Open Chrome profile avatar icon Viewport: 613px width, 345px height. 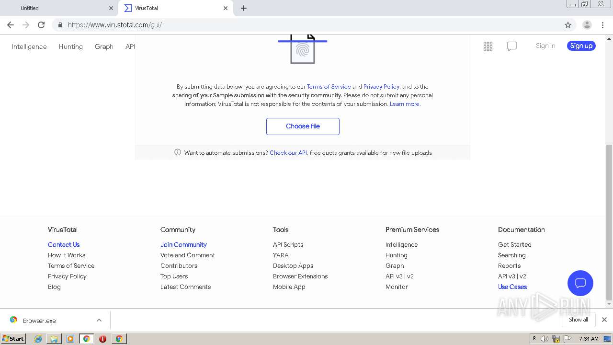coord(587,25)
